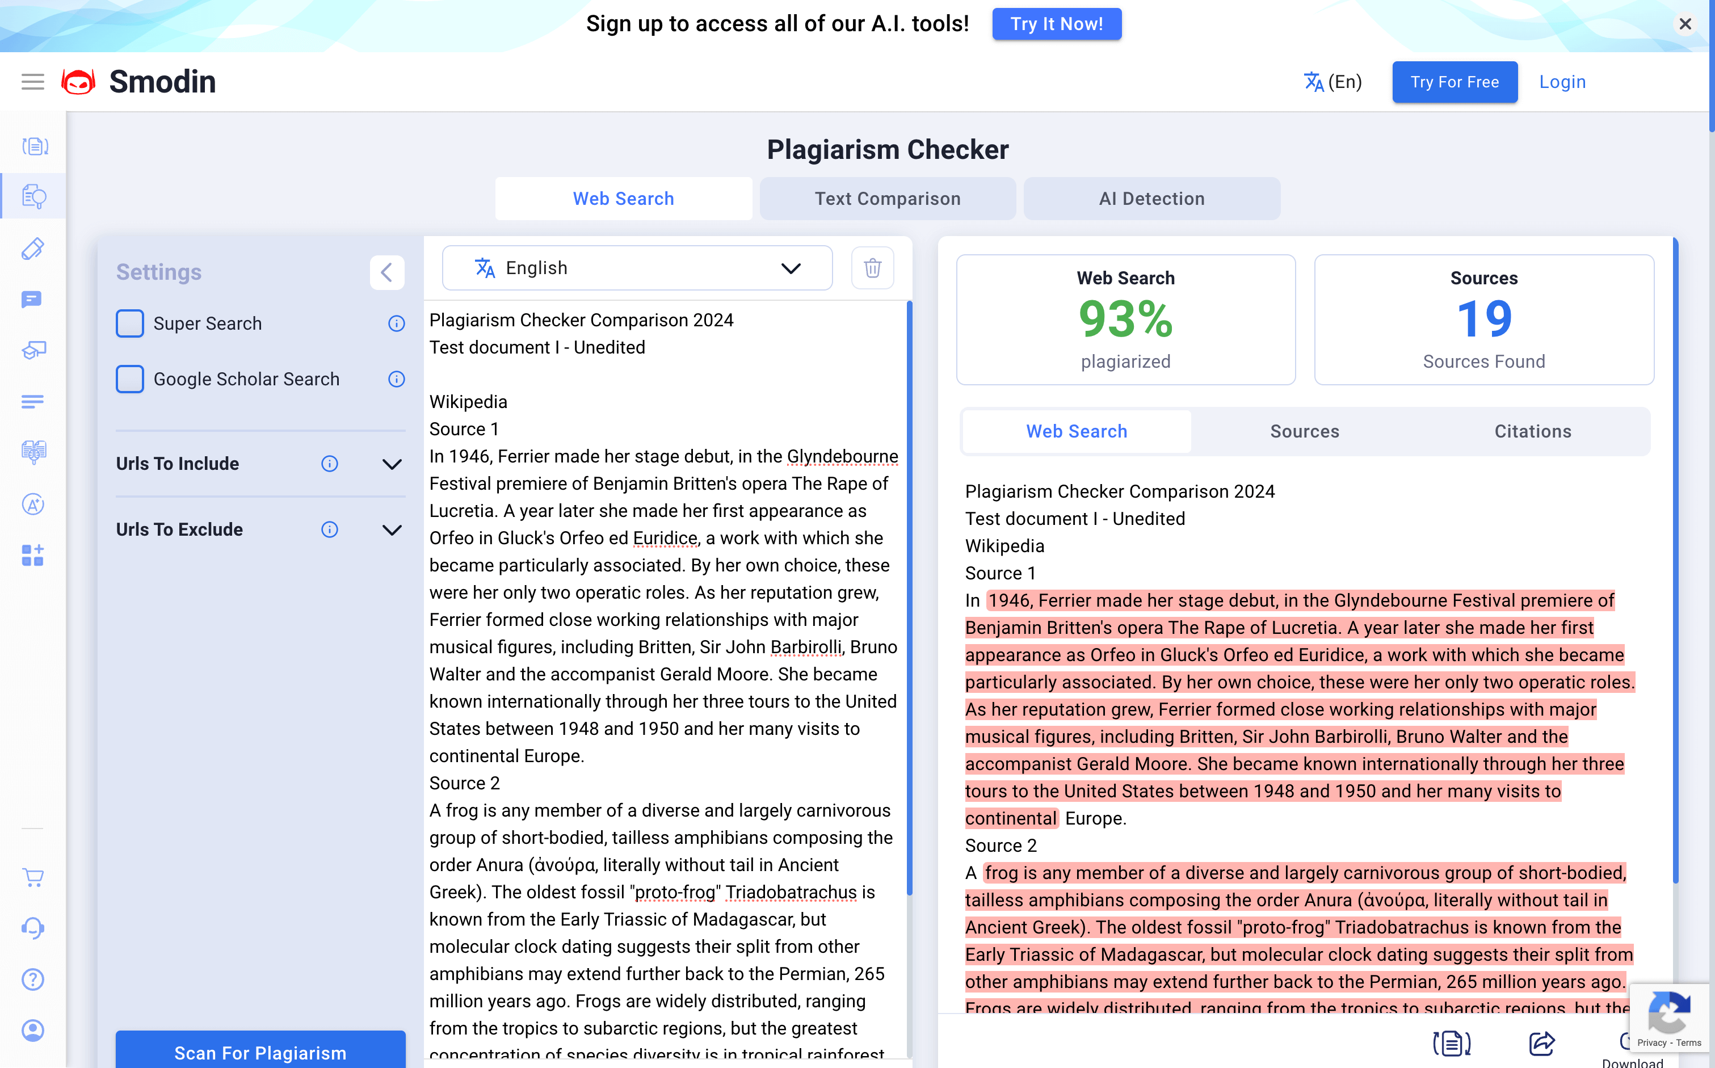This screenshot has width=1715, height=1068.
Task: Click Scan For Plagiarism button
Action: 260,1050
